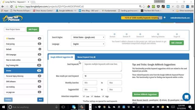
Task: Open the on page seo project
Action: 24,92
